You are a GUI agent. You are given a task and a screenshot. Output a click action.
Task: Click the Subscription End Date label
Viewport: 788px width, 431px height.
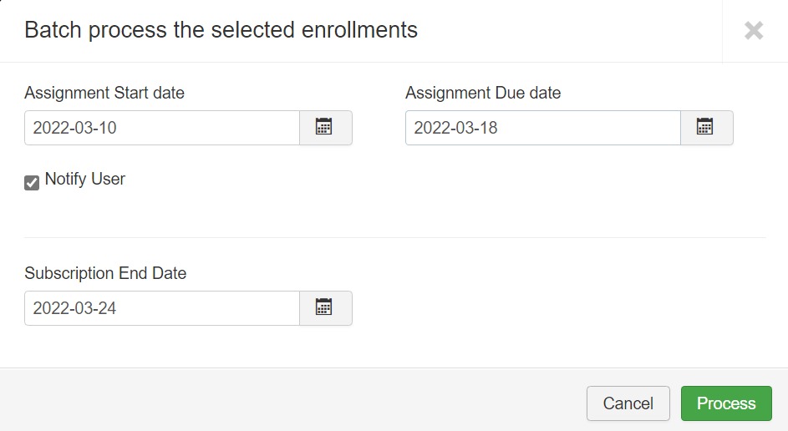(x=105, y=273)
